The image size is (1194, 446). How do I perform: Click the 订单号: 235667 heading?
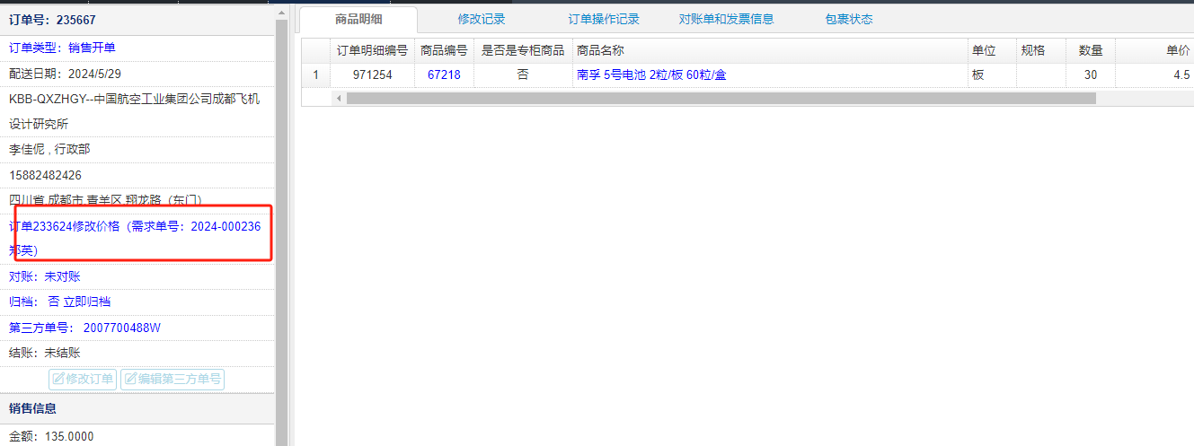pyautogui.click(x=52, y=20)
